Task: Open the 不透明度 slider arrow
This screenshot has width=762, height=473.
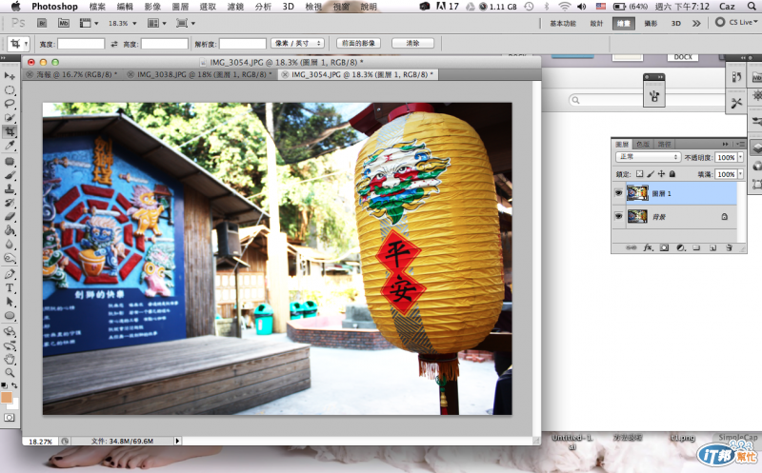Action: click(741, 157)
